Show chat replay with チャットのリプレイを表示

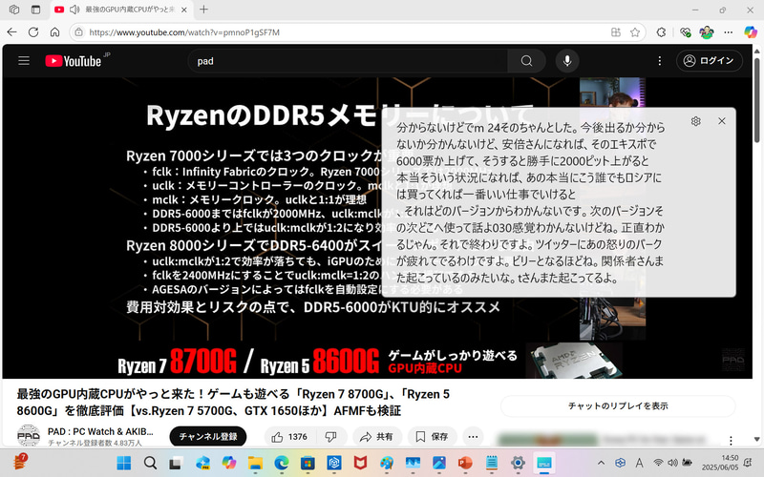[x=618, y=406]
